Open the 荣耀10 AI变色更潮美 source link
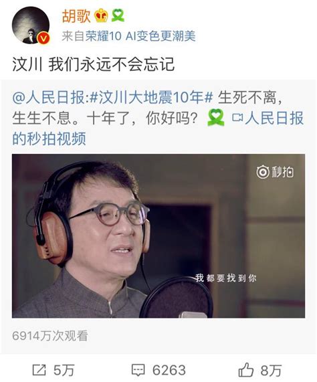Viewport: 317px width, 382px height. 140,36
